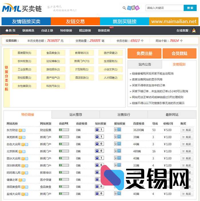Click orange badge icon next to 东方财经
200x201 pixels.
tap(20, 130)
